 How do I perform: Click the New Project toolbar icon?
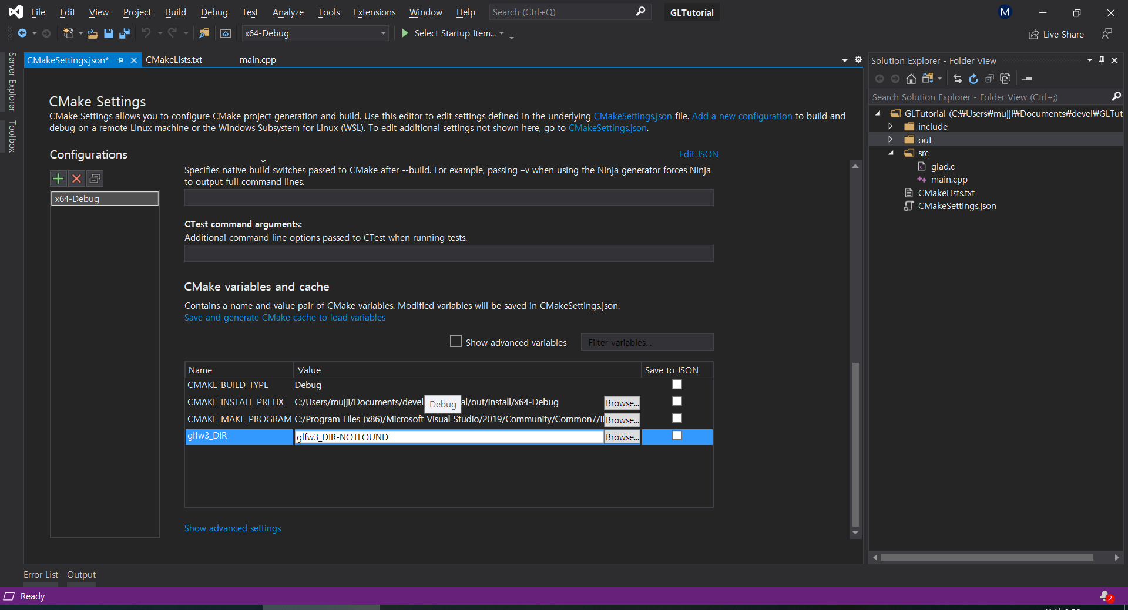pyautogui.click(x=68, y=33)
